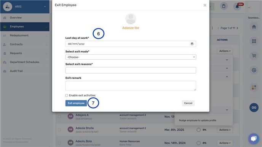Select the Adeola Shote row checkbox
The image size is (262, 147).
pos(59,130)
